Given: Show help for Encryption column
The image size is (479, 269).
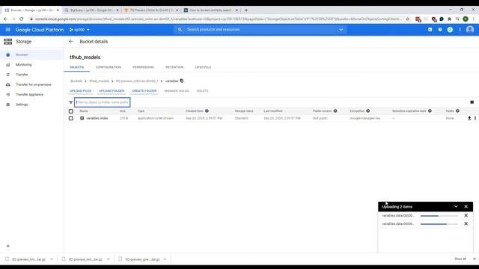Looking at the screenshot, I should [367, 111].
